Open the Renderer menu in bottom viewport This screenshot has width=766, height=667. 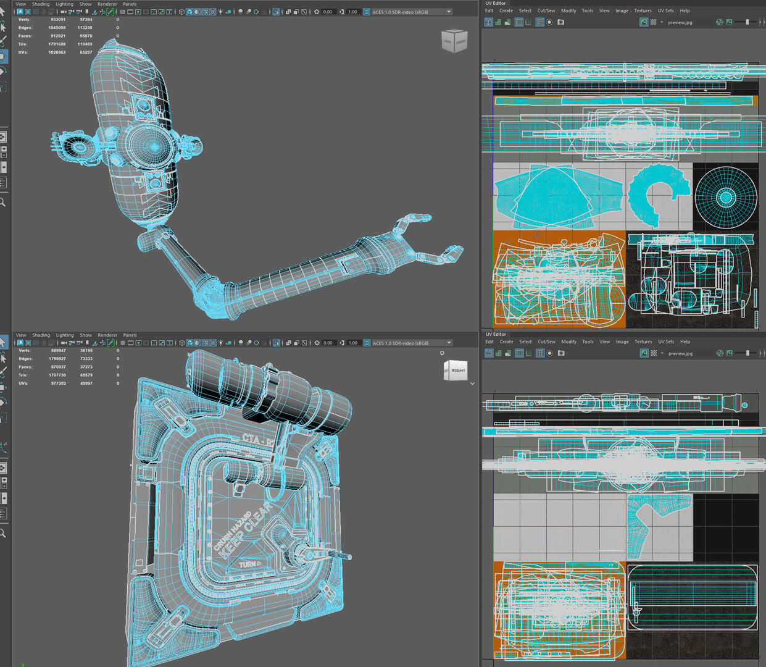click(x=107, y=335)
